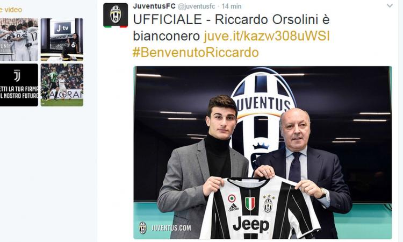Click the Juventus.com watermark in photo
403x242 pixels.
click(165, 227)
